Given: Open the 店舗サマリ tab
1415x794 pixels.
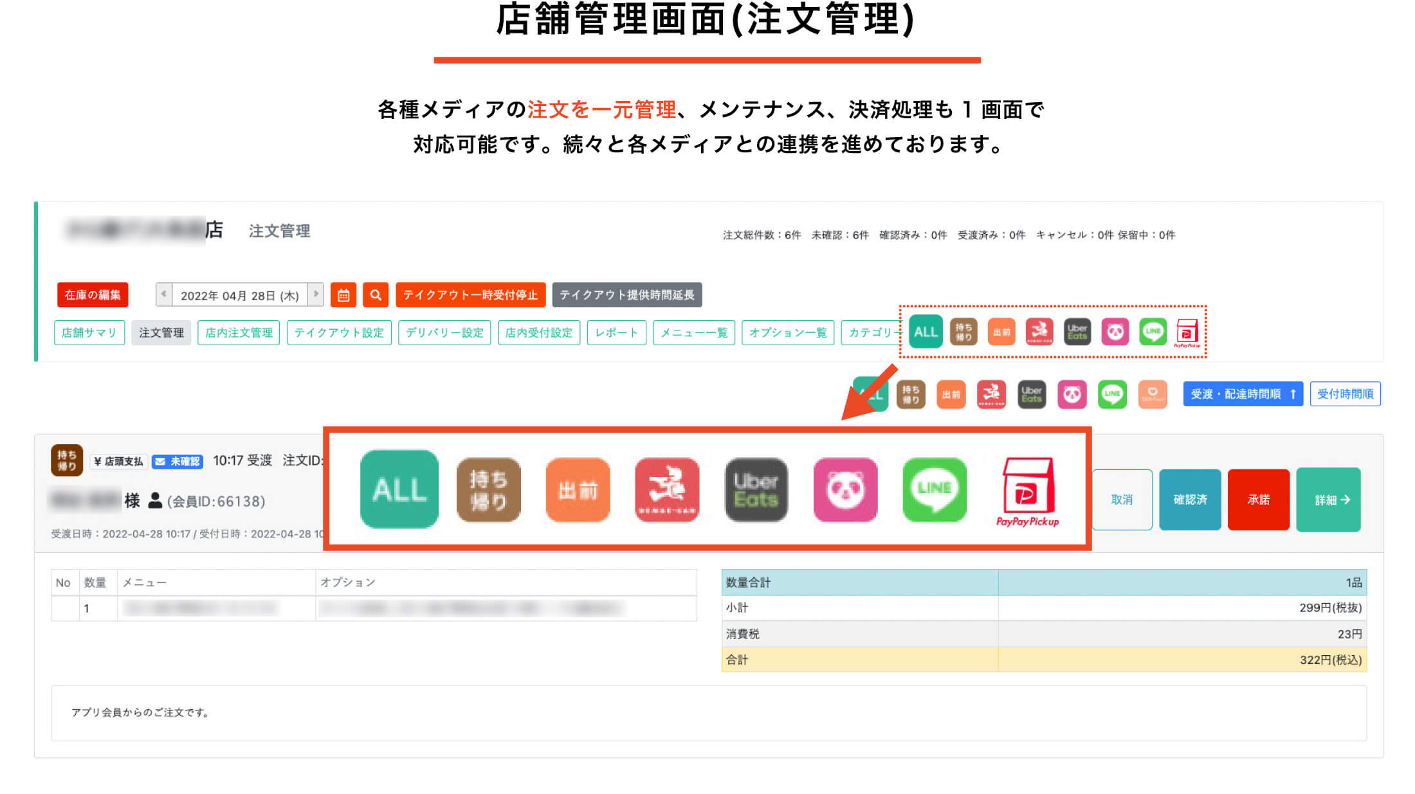Looking at the screenshot, I should tap(89, 332).
